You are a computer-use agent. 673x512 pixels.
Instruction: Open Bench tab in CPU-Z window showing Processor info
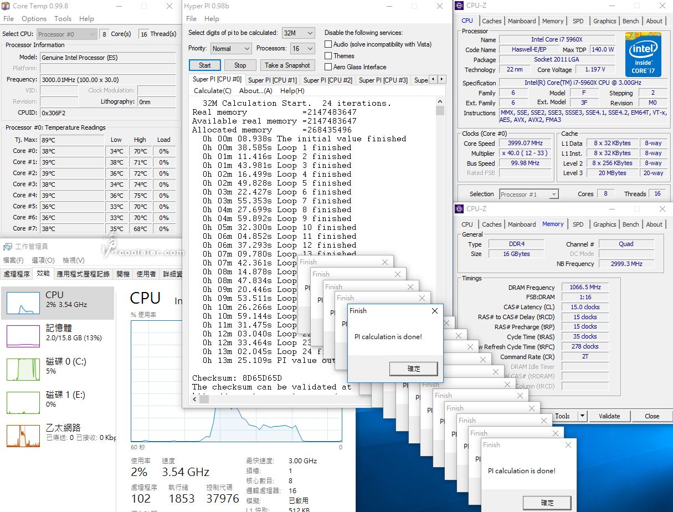(630, 21)
